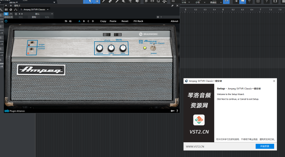Click the routing tree icon
Viewport: 285px width, 157px height.
(16, 10)
